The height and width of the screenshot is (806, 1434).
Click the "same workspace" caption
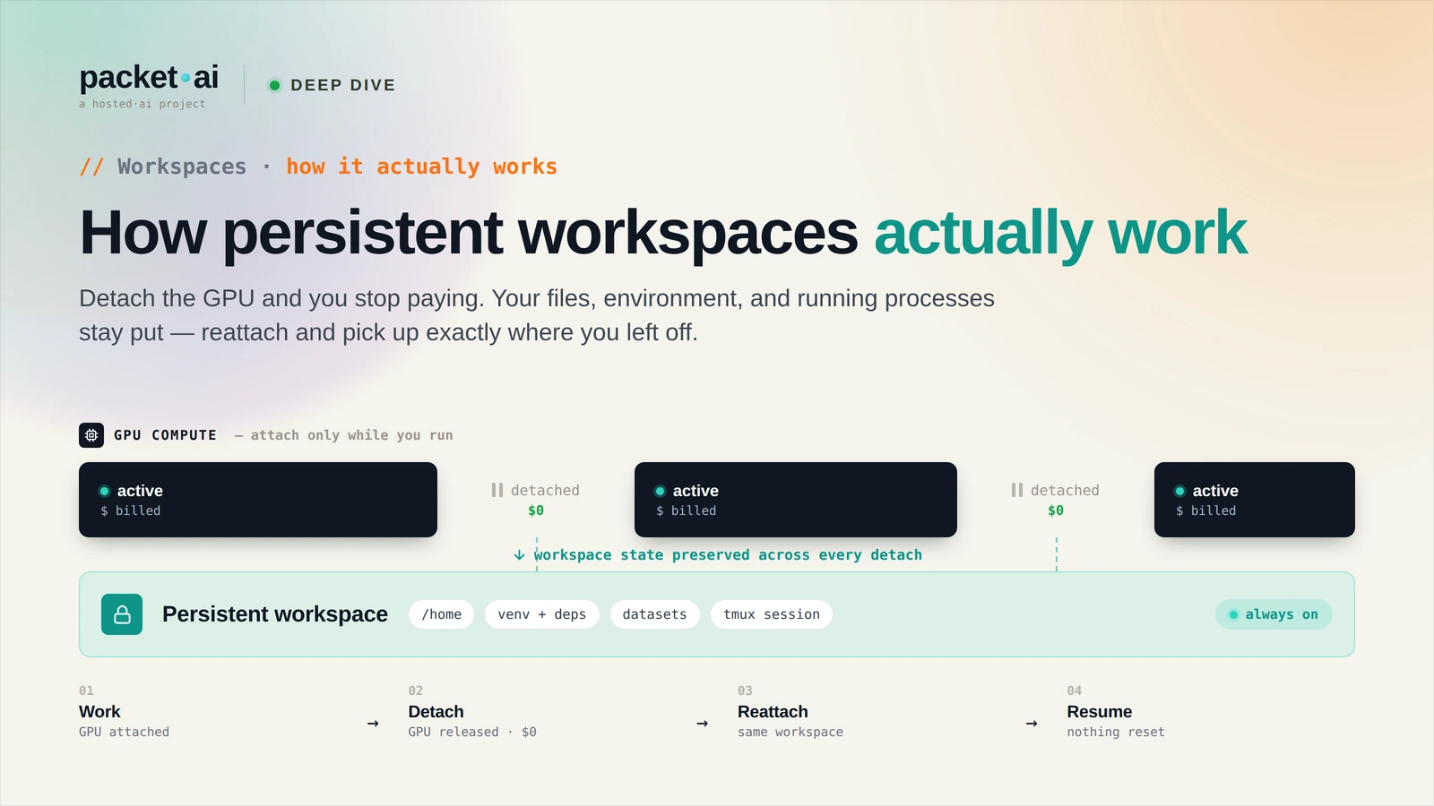[x=790, y=732]
